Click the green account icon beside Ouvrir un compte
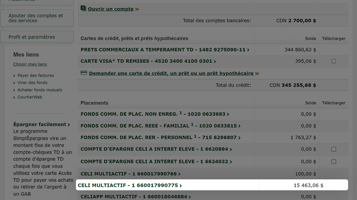 coord(83,9)
